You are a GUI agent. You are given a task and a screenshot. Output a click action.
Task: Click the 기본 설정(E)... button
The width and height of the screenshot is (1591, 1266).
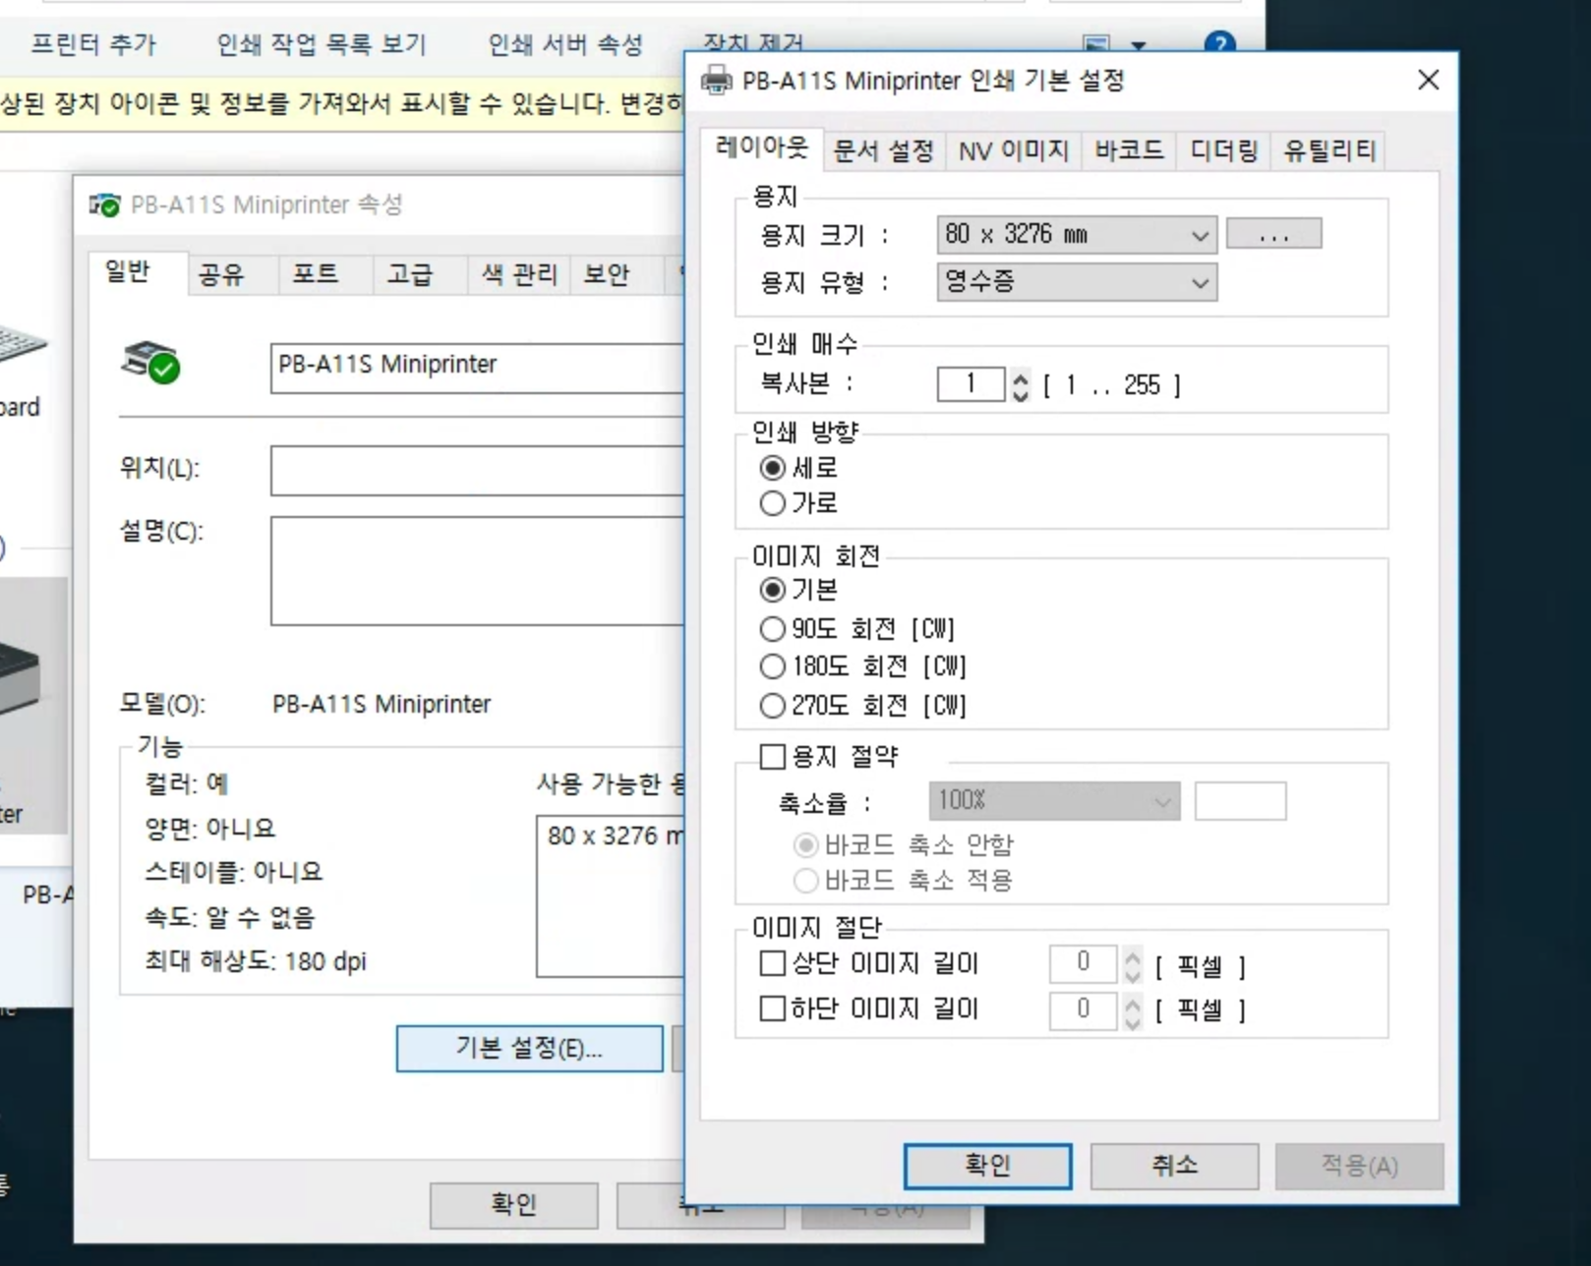(529, 1049)
